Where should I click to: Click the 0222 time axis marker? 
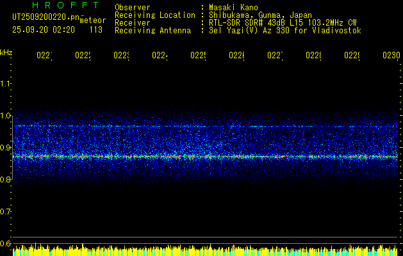pyautogui.click(x=83, y=56)
